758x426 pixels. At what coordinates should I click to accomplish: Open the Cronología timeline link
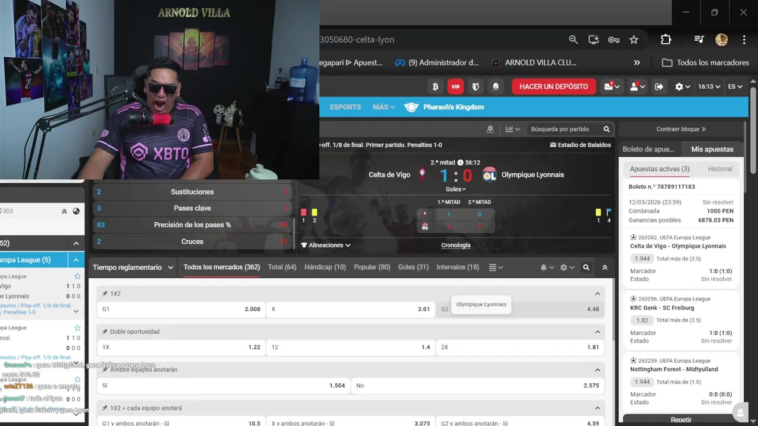[456, 246]
